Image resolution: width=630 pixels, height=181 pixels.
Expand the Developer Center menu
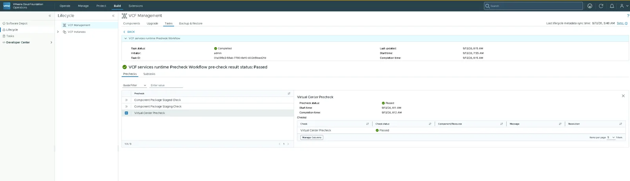(51, 42)
